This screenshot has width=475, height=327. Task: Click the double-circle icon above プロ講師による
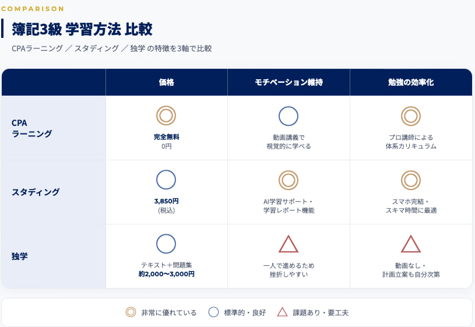(x=411, y=116)
